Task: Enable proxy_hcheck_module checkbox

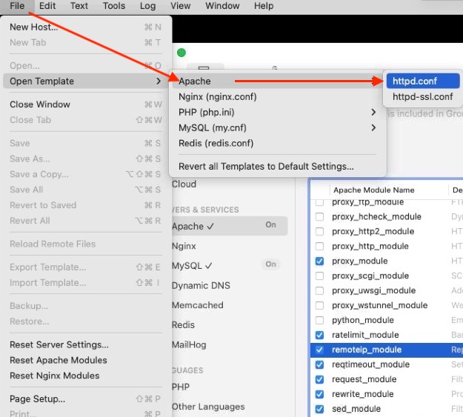Action: pyautogui.click(x=319, y=216)
